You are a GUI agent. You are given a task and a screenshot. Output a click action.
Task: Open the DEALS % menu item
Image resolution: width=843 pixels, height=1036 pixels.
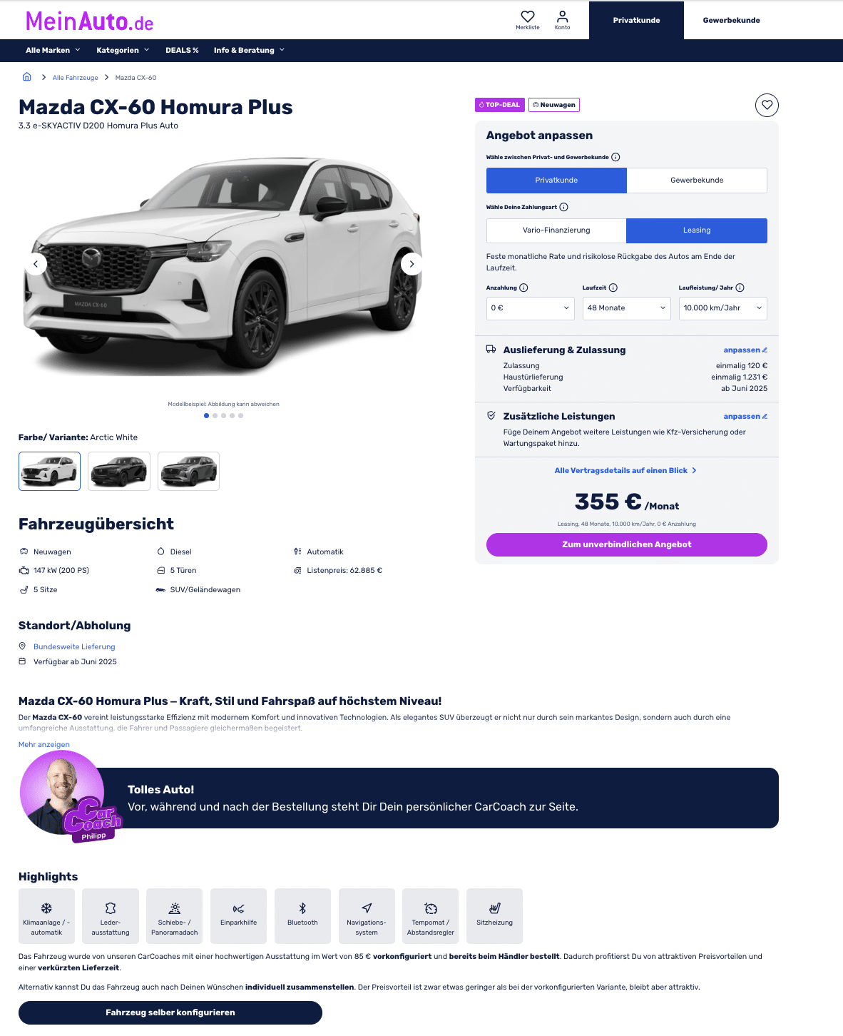[182, 50]
